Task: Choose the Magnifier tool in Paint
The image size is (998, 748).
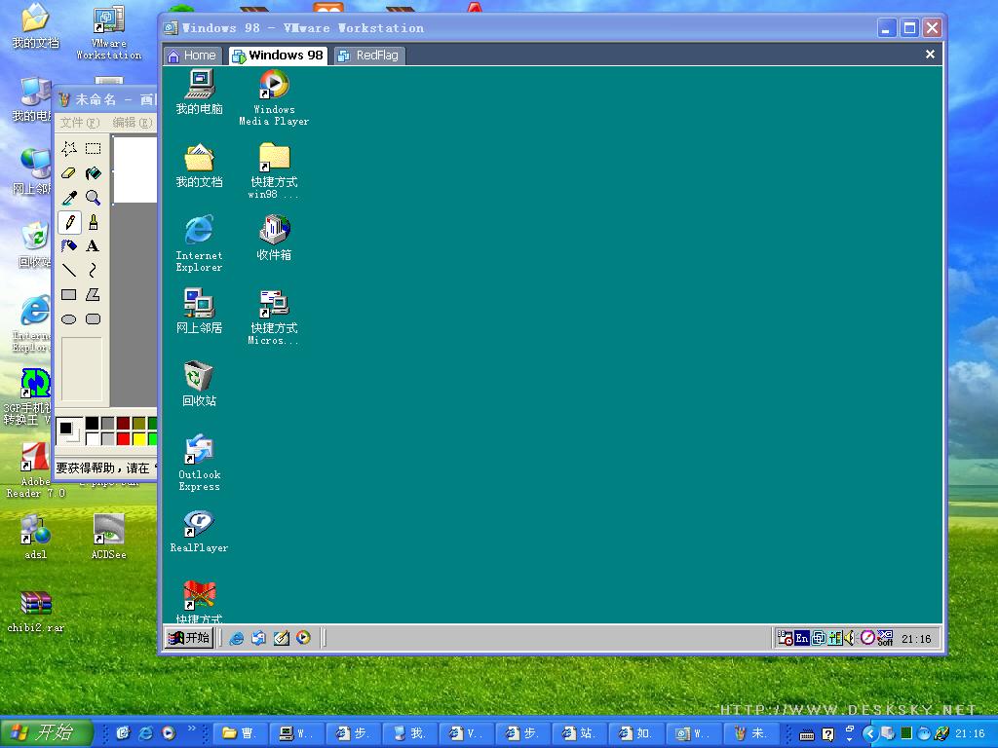Action: coord(93,198)
